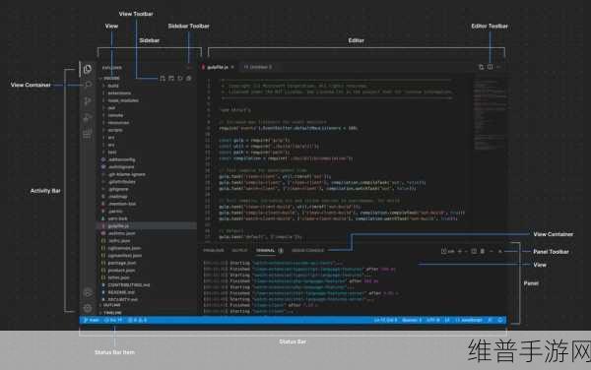Click the feedback icon in status bar
591x370 pixels.
tap(490, 321)
